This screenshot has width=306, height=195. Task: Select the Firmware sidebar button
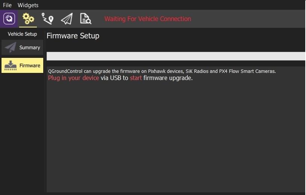[x=22, y=65]
